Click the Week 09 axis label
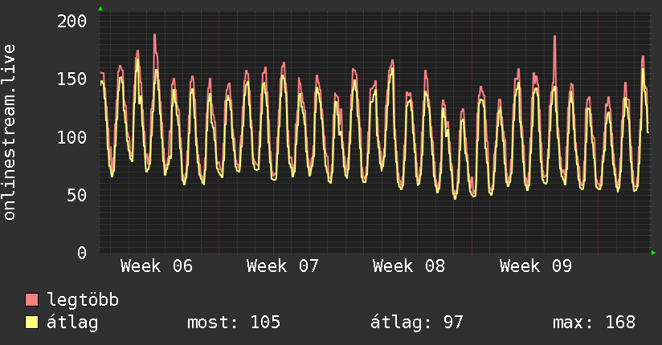Image resolution: width=662 pixels, height=345 pixels. [535, 266]
